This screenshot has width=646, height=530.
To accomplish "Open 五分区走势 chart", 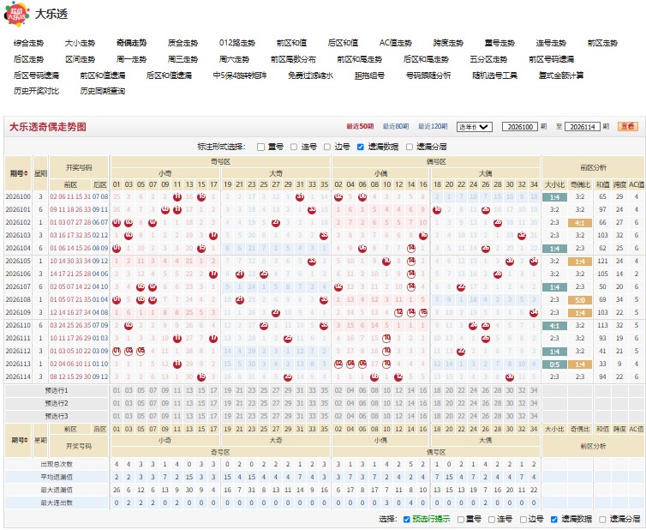I will 488,59.
